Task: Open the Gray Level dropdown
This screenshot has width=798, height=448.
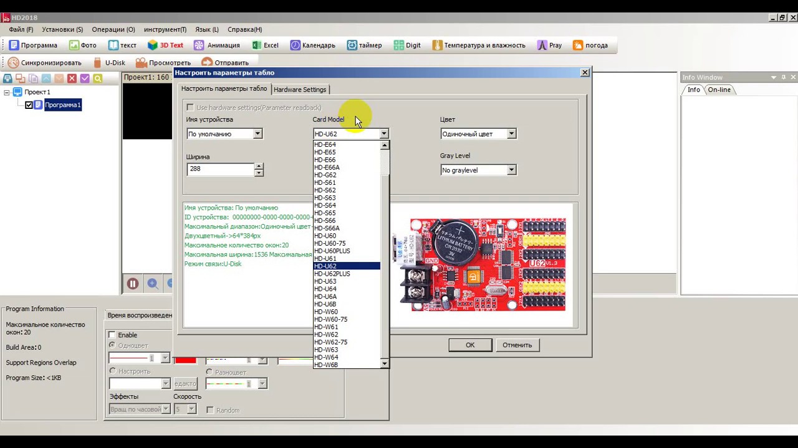Action: pos(511,170)
